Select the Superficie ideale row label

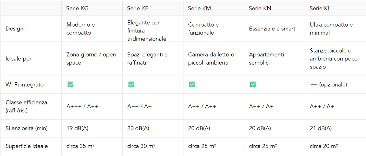[x=27, y=146]
